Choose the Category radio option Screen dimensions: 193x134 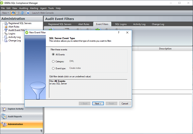53,61
